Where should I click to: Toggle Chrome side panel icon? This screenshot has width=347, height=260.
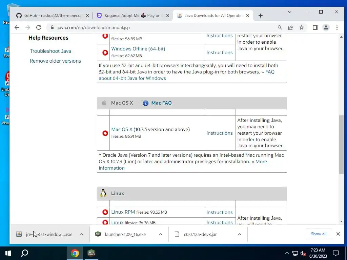(x=315, y=27)
